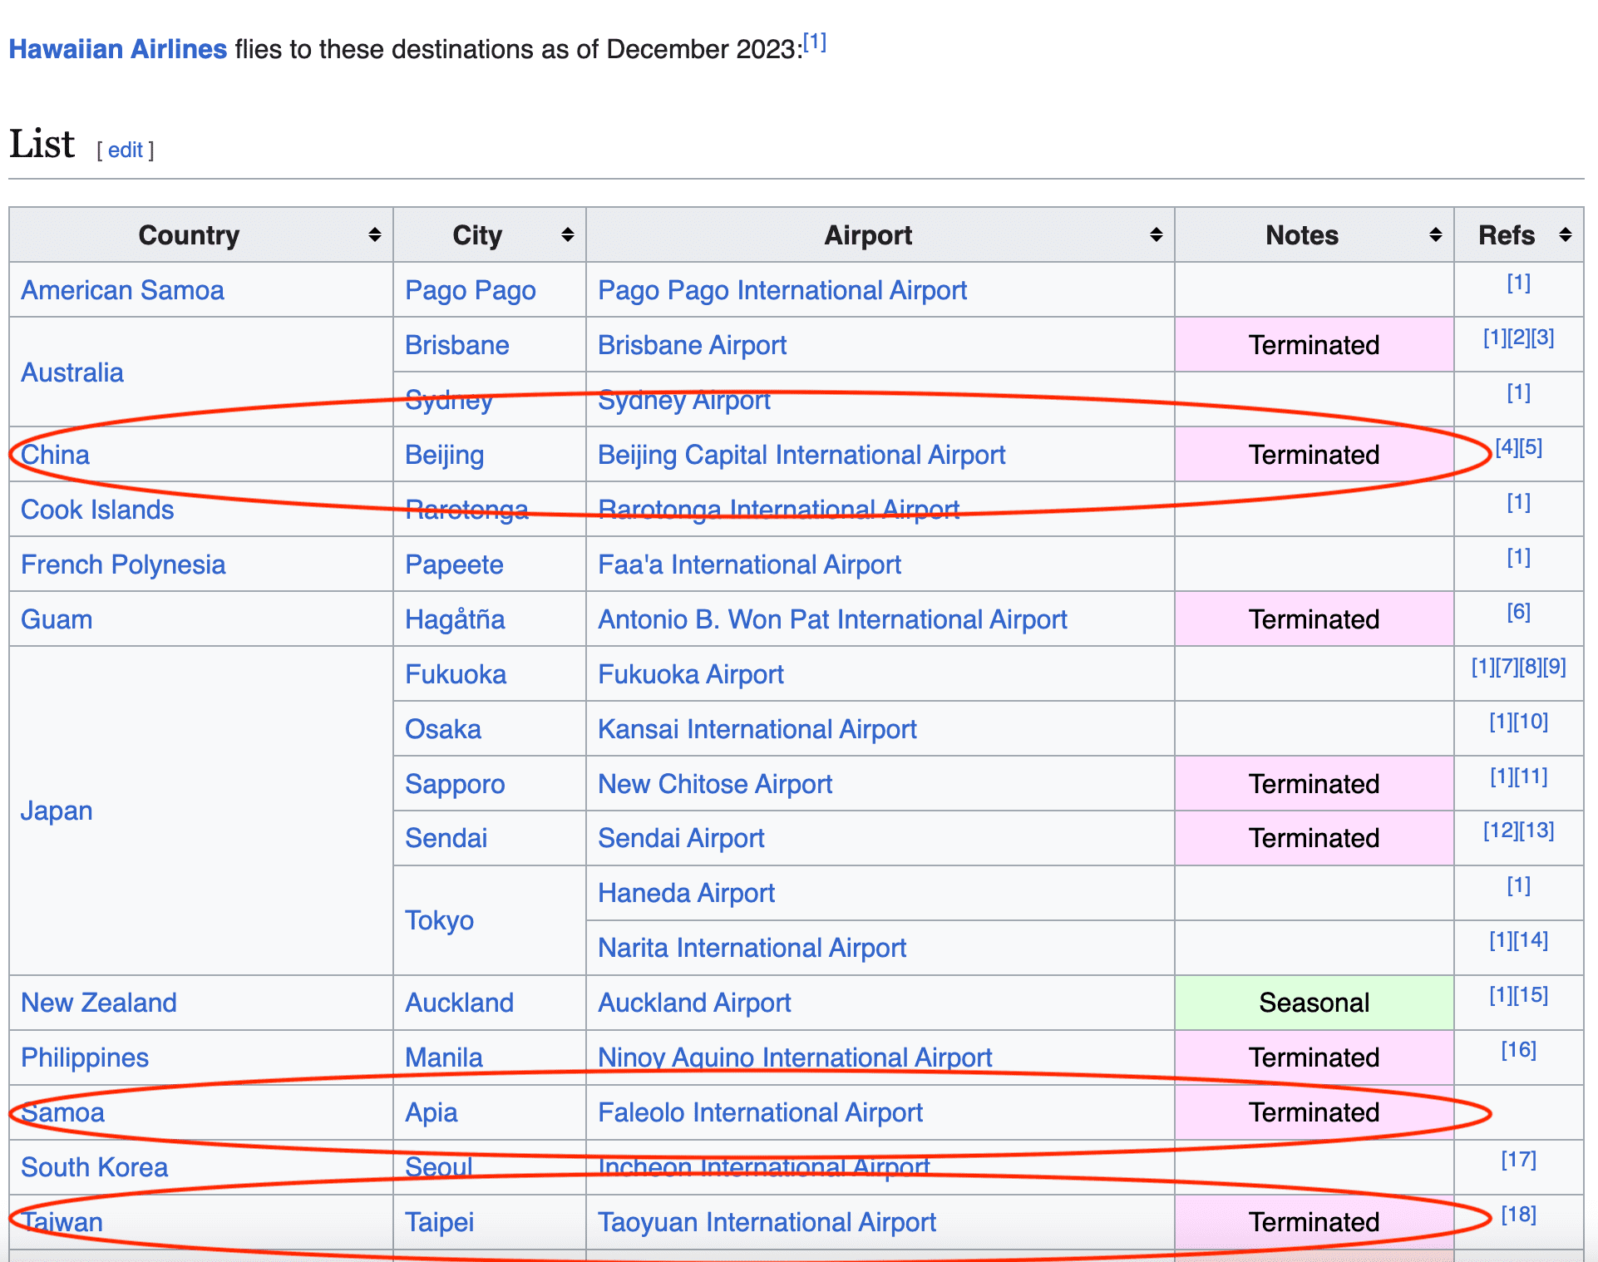Open Faa'a International Airport link
This screenshot has width=1598, height=1262.
tap(749, 564)
